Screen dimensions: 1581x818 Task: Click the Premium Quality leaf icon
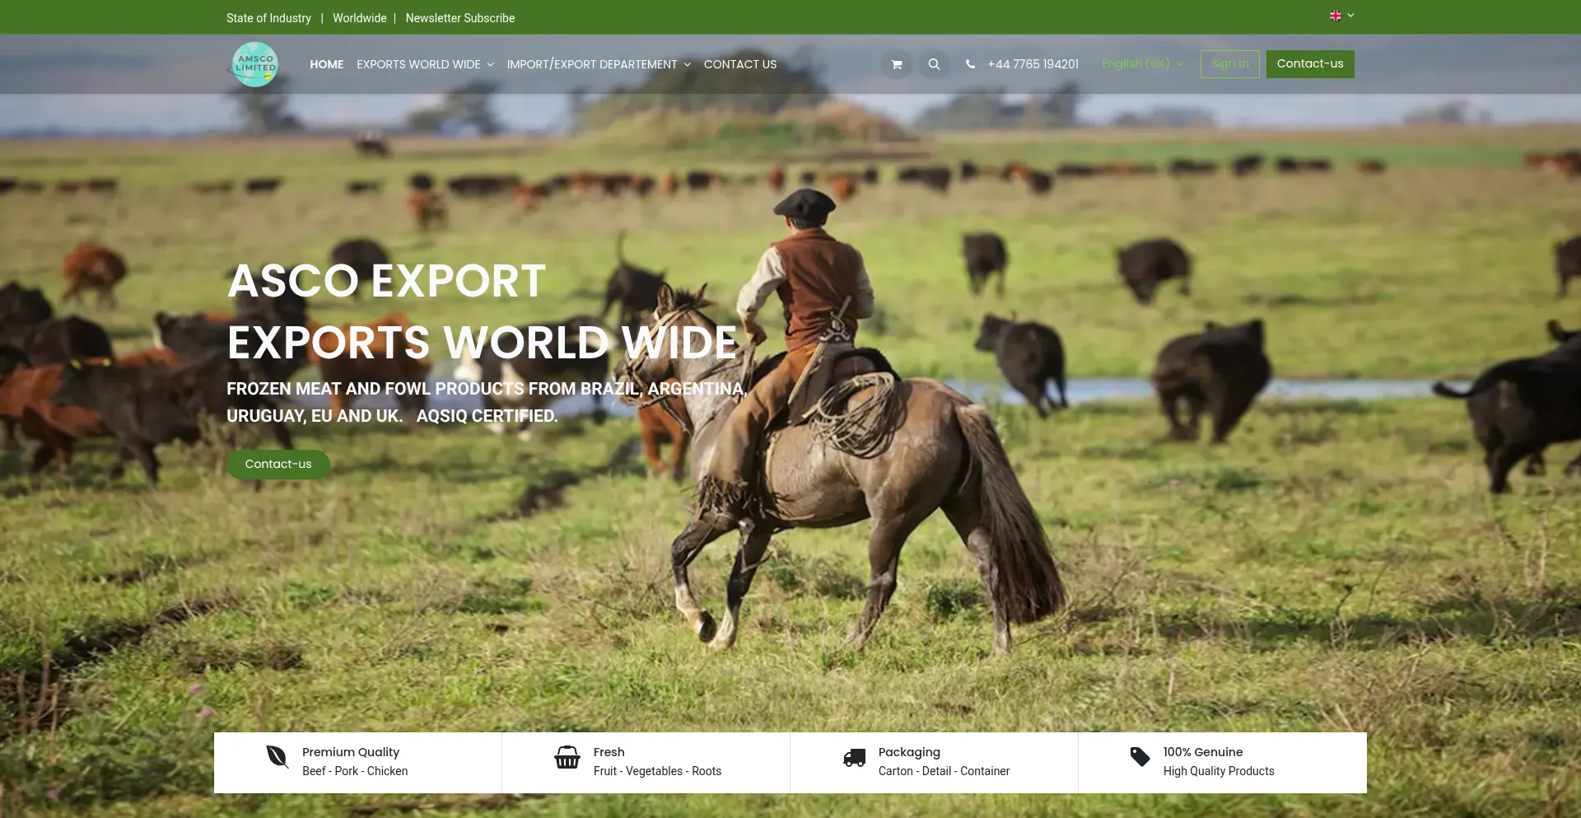pyautogui.click(x=277, y=756)
